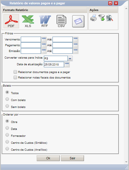Click the send by email envelope icon
The width and height of the screenshot is (129, 170).
[x=78, y=21]
